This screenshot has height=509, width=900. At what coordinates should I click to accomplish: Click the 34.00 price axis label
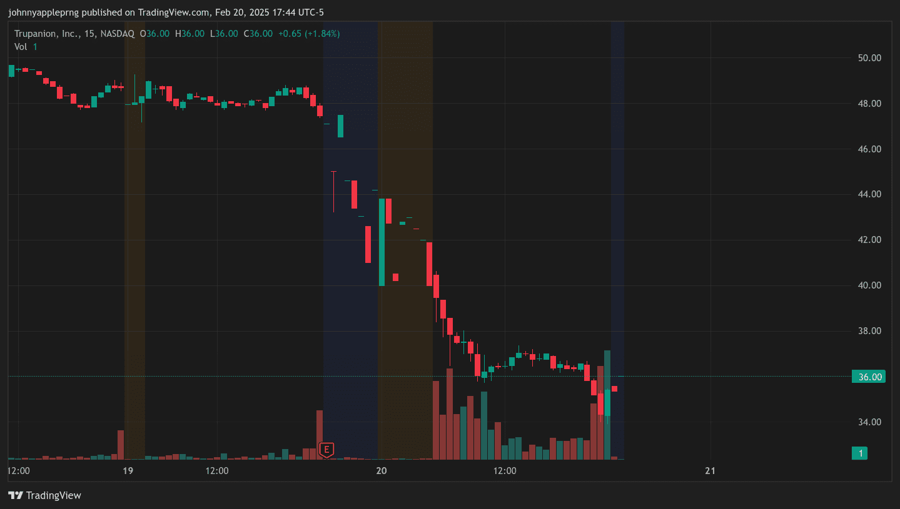click(x=870, y=422)
